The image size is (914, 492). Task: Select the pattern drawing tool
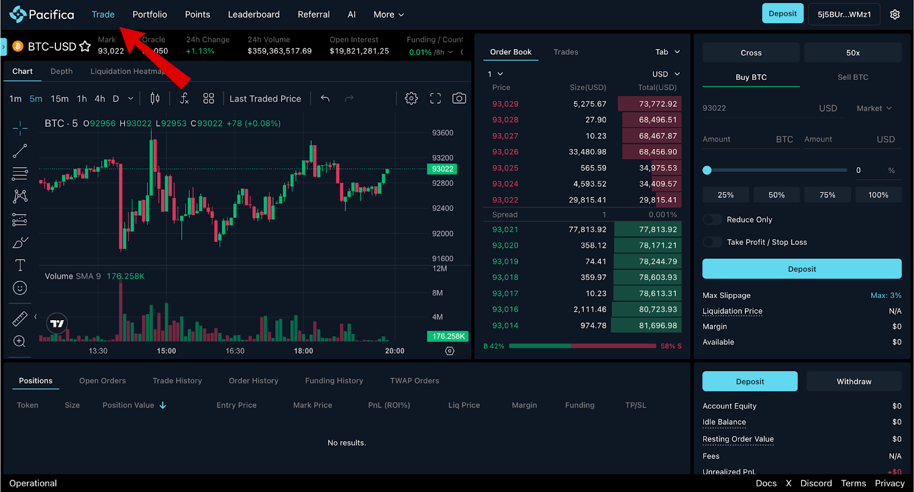20,196
